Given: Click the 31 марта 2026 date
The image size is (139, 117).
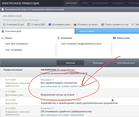Looking at the screenshot, I should pyautogui.click(x=38, y=24).
